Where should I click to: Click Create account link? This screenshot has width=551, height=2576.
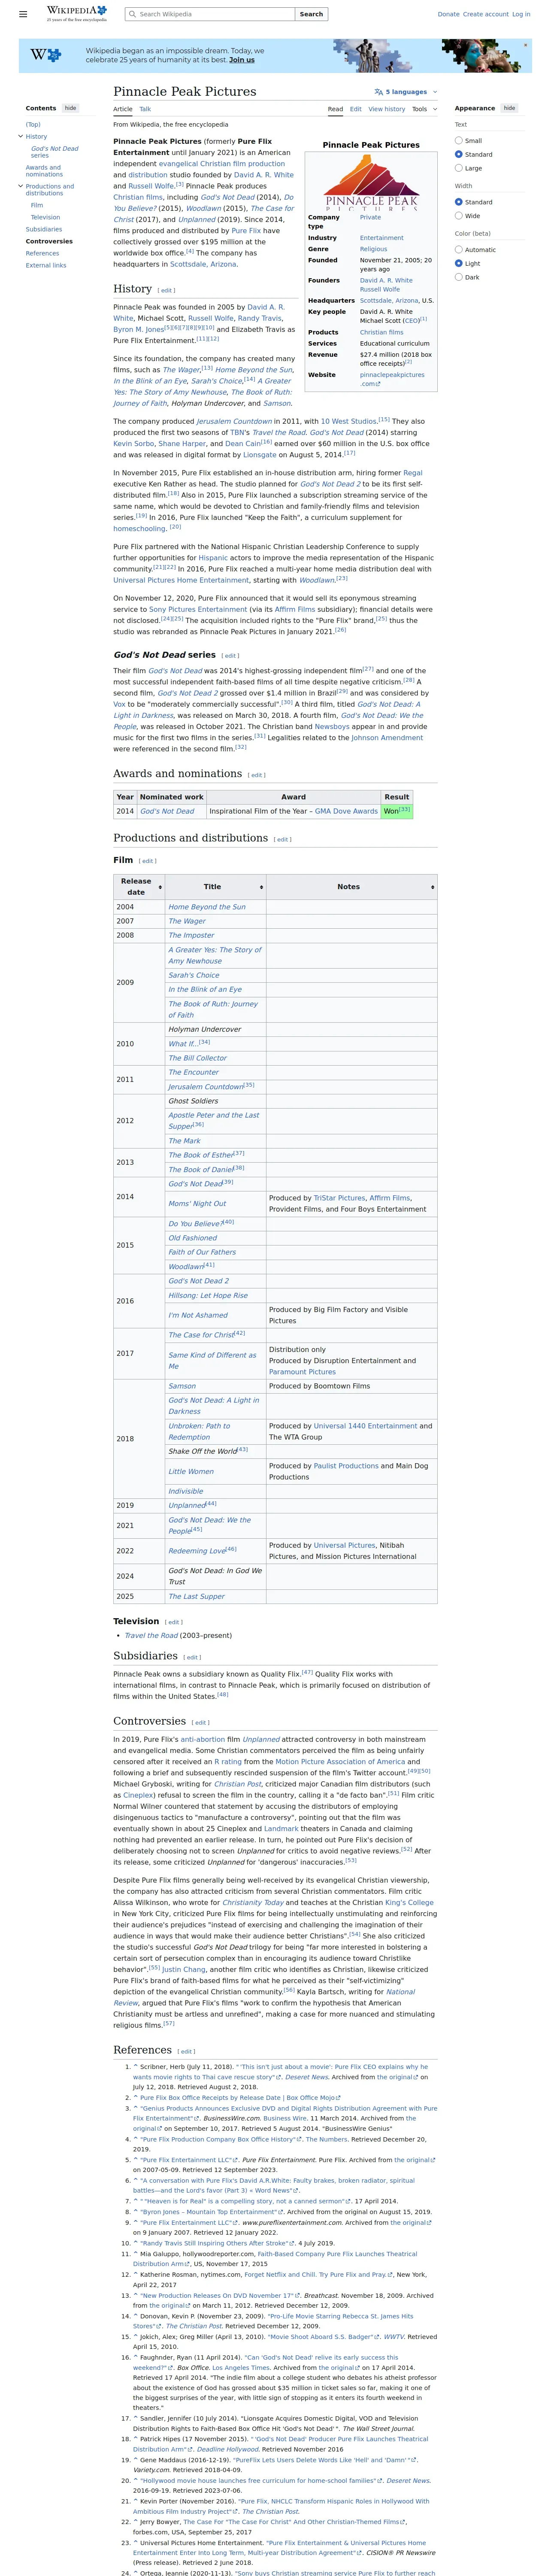[486, 14]
